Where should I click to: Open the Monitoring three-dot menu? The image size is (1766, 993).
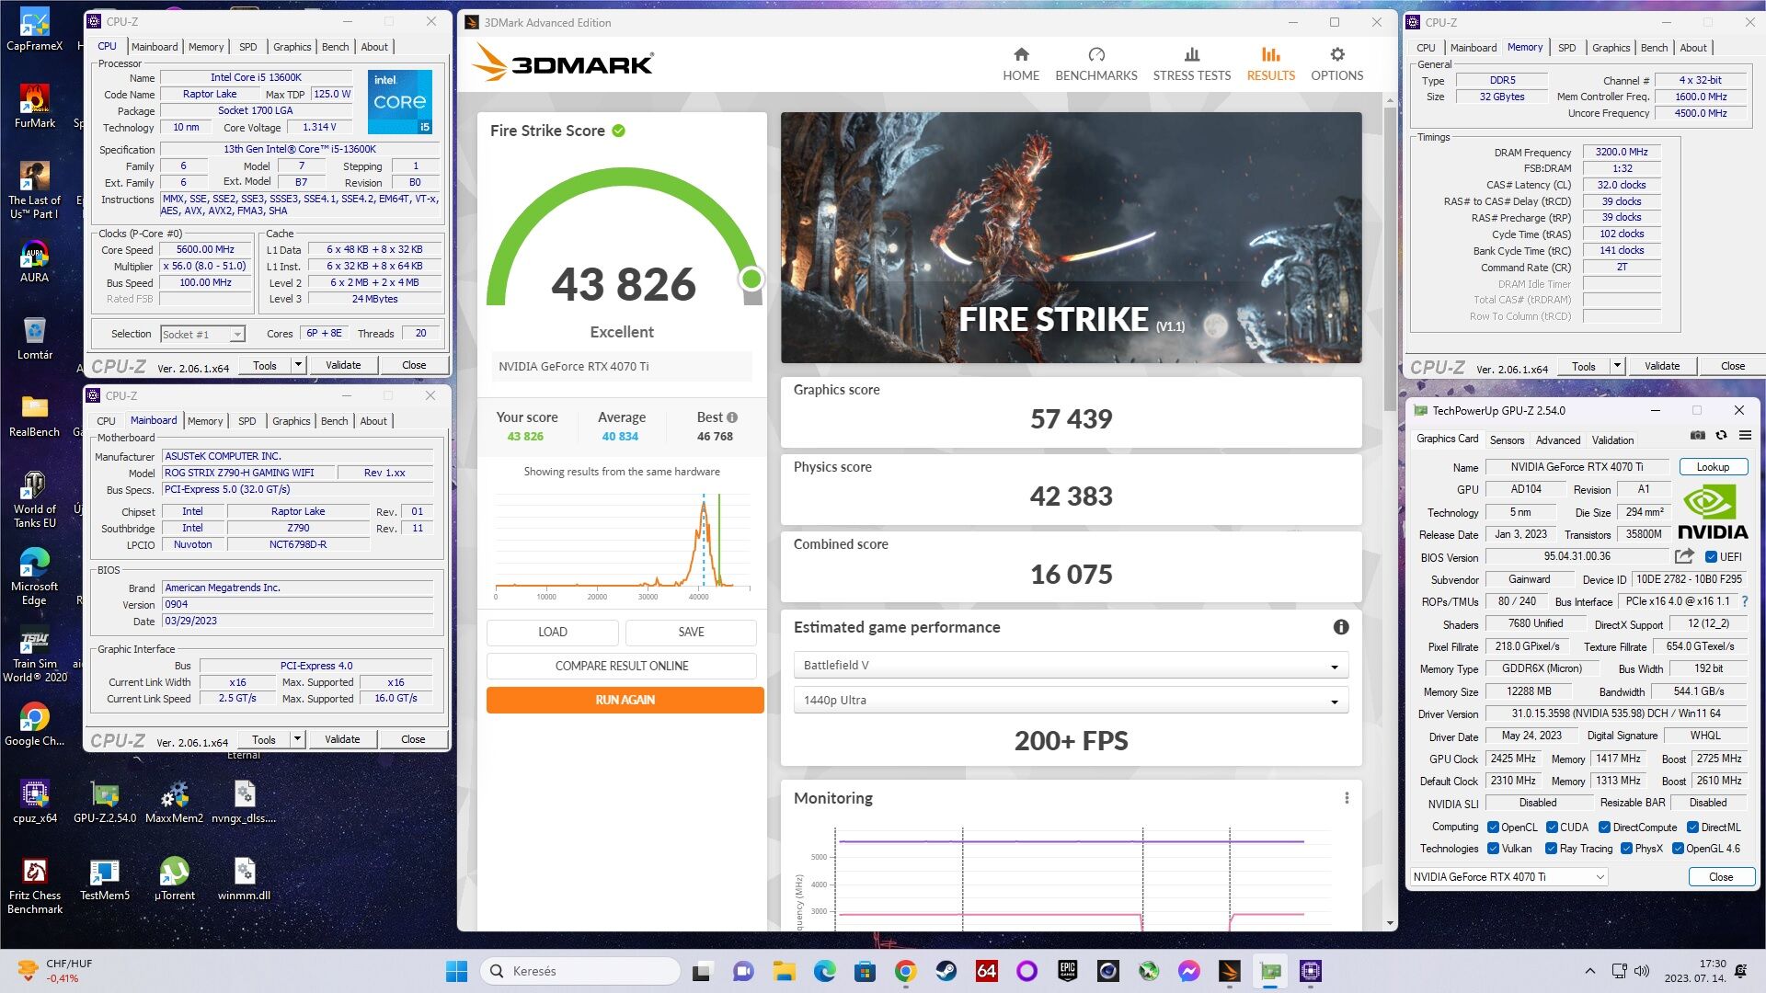[1347, 798]
